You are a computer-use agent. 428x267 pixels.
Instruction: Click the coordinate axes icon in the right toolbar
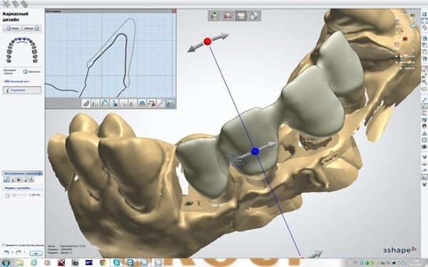[424, 164]
